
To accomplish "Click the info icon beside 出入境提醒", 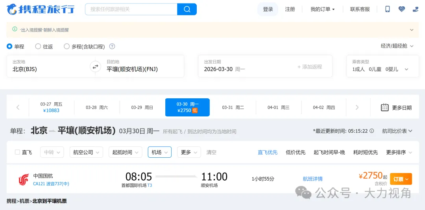I will tap(15, 29).
